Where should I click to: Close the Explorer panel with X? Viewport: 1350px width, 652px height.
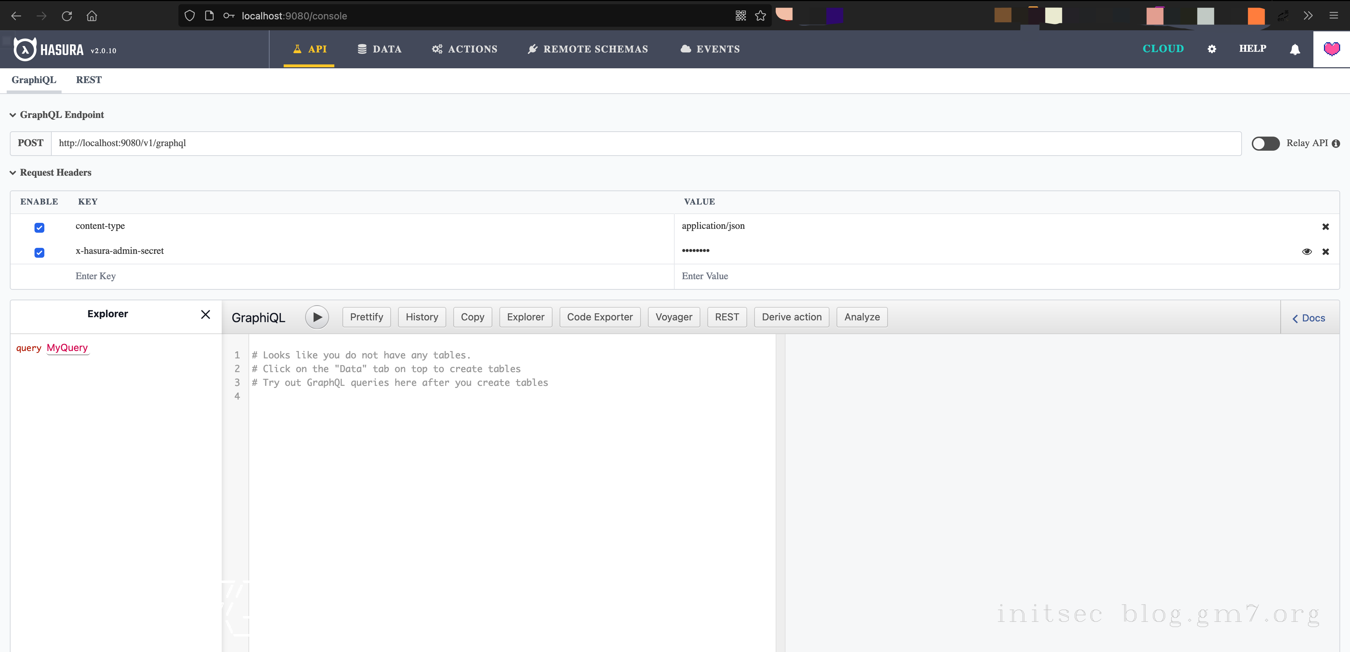pos(206,314)
